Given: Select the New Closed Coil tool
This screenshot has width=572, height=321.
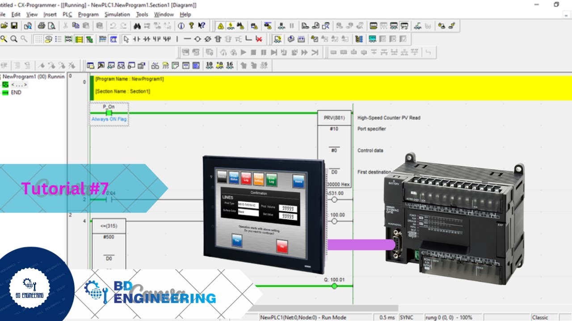Looking at the screenshot, I should 207,39.
